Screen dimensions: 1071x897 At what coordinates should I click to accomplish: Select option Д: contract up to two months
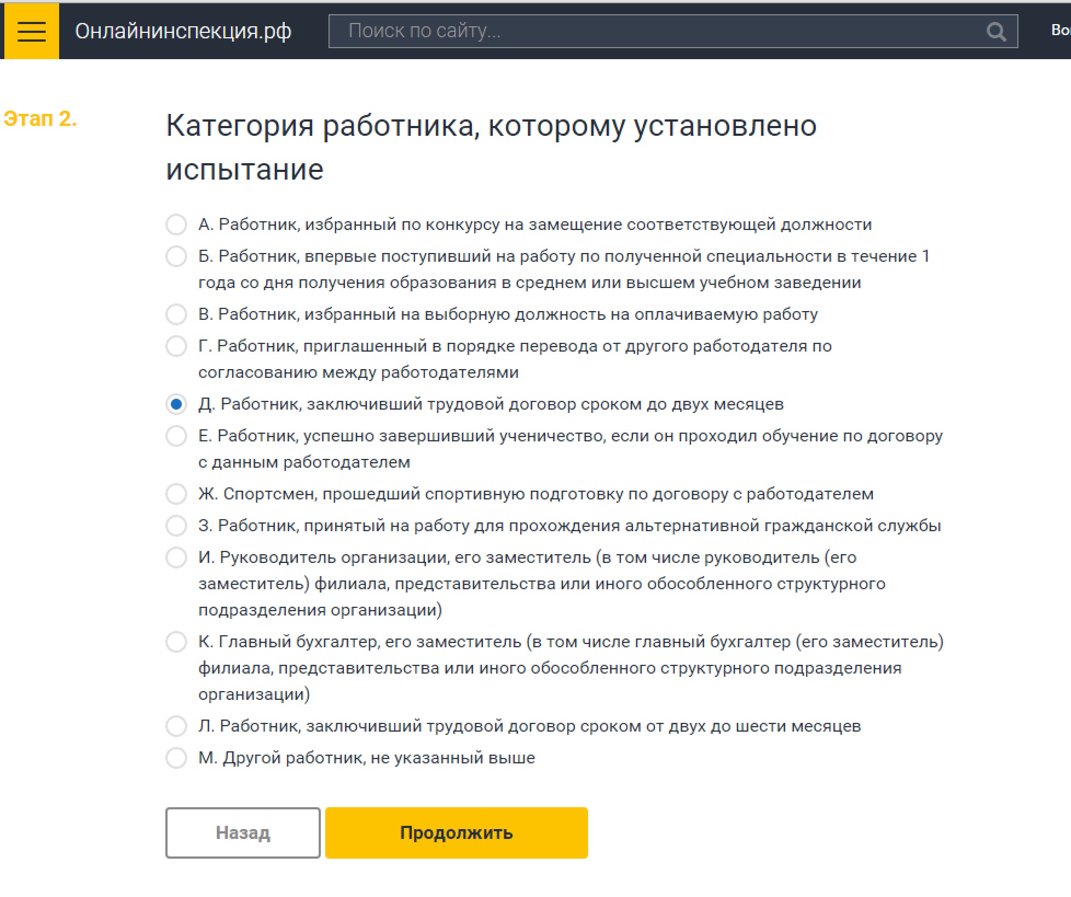[x=176, y=404]
